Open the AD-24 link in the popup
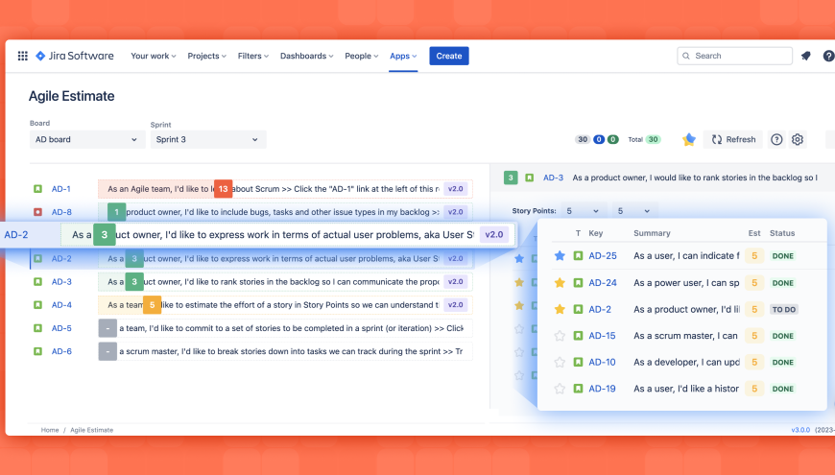 click(603, 283)
